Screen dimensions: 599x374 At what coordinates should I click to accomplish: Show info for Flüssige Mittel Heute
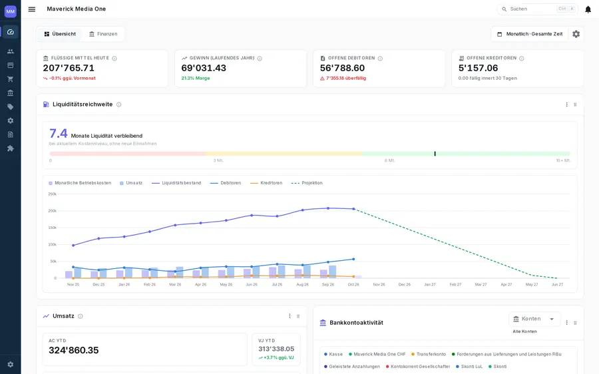(114, 59)
